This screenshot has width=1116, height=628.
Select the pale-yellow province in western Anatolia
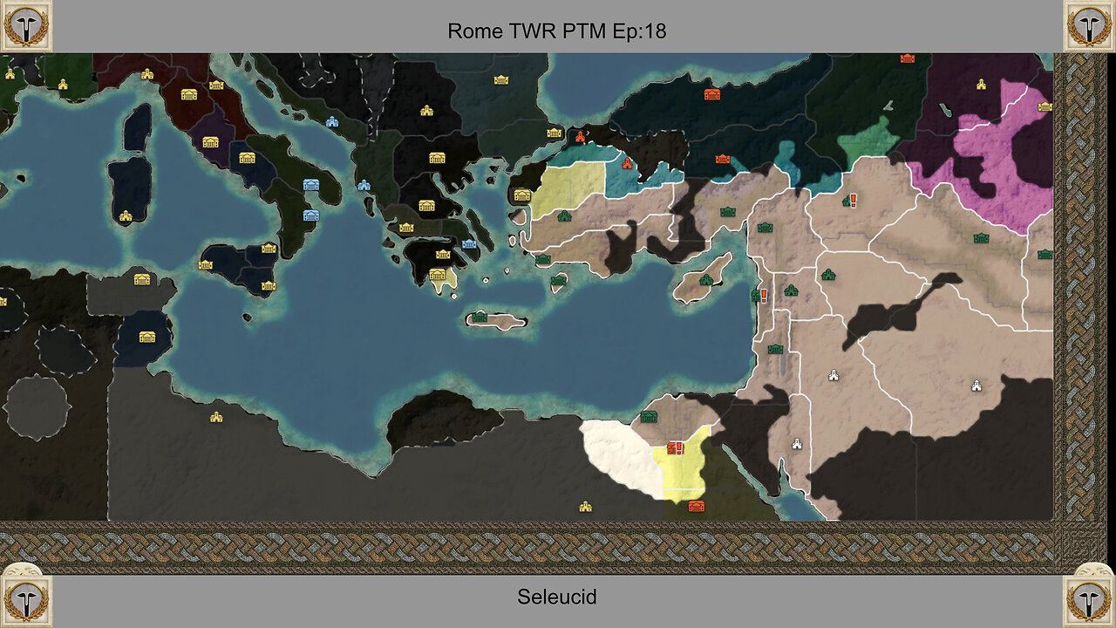point(568,188)
